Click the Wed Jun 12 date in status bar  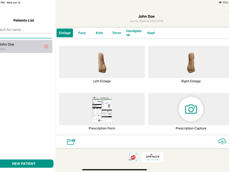pyautogui.click(x=13, y=2)
